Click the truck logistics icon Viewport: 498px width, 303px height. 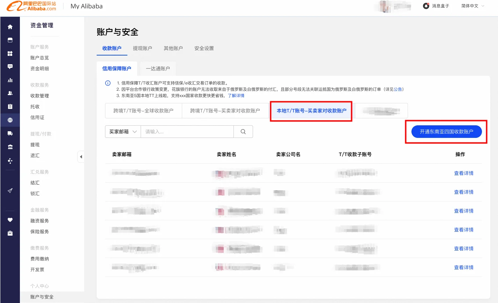tap(10, 133)
